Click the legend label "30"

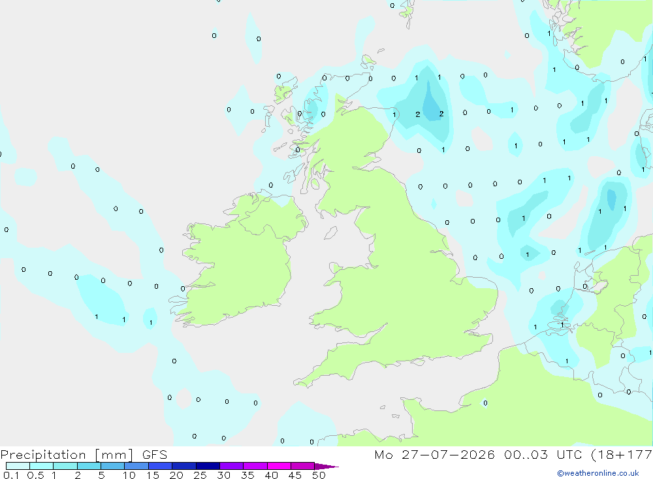pyautogui.click(x=224, y=475)
